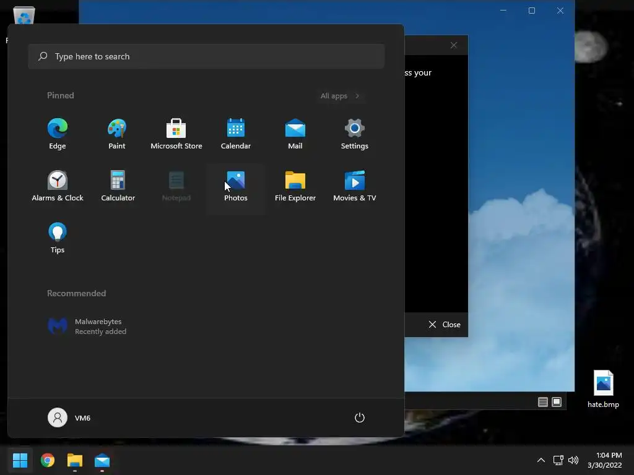Maximize the background window
The width and height of the screenshot is (634, 475).
click(532, 11)
